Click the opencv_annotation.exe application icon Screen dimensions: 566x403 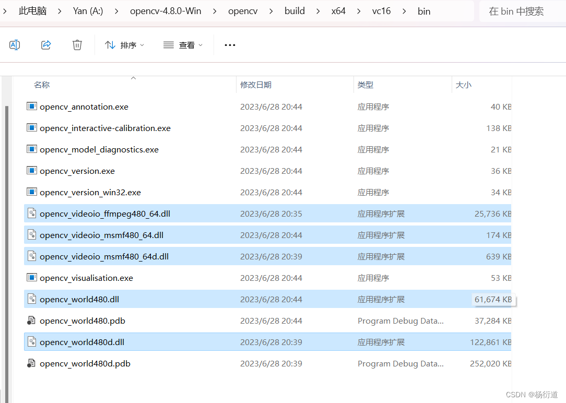(x=32, y=106)
